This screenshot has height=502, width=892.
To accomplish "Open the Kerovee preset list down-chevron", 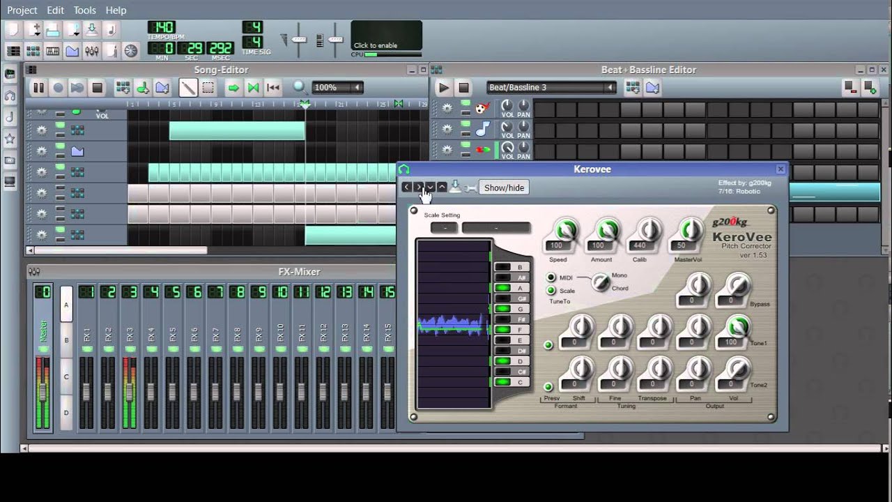I will (x=430, y=187).
